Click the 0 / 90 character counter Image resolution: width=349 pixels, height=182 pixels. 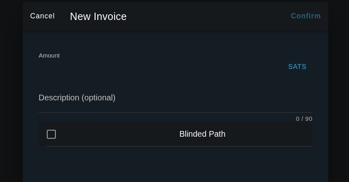[x=304, y=119]
